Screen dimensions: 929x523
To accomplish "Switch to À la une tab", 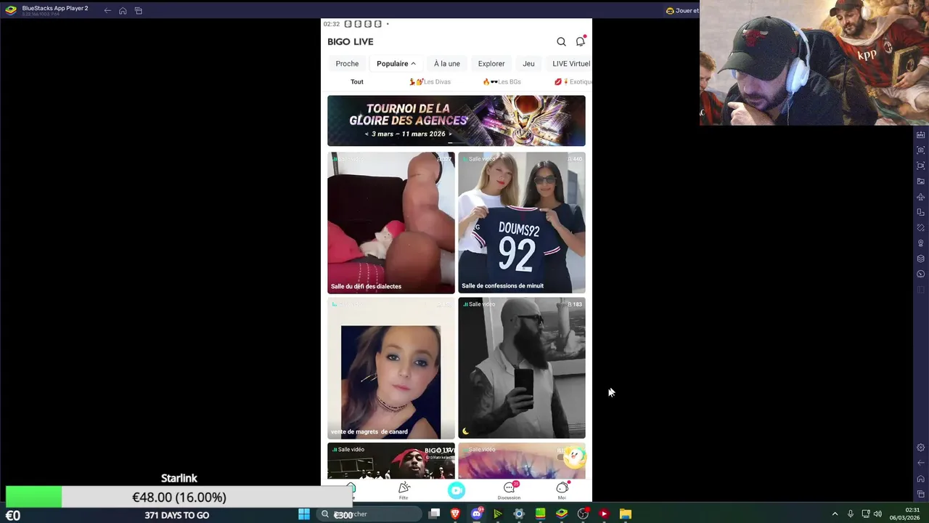I will coord(447,63).
